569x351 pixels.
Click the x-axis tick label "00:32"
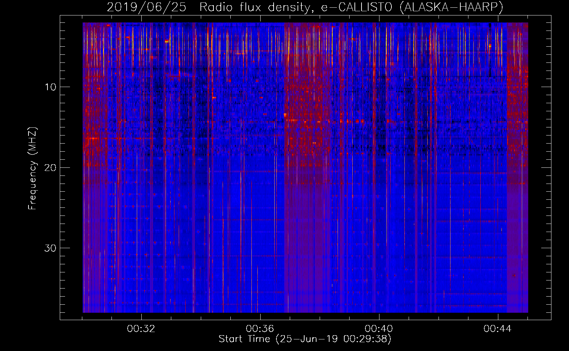coord(141,329)
